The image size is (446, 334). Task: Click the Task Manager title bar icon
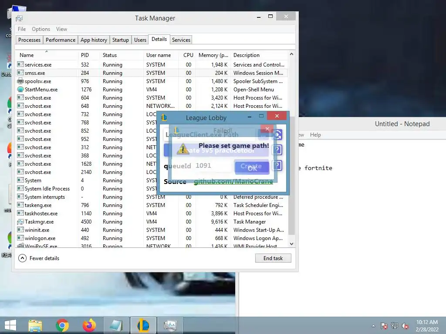click(19, 18)
